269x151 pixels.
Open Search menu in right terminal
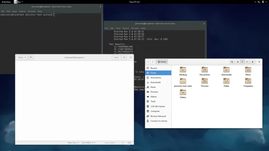(x=126, y=28)
